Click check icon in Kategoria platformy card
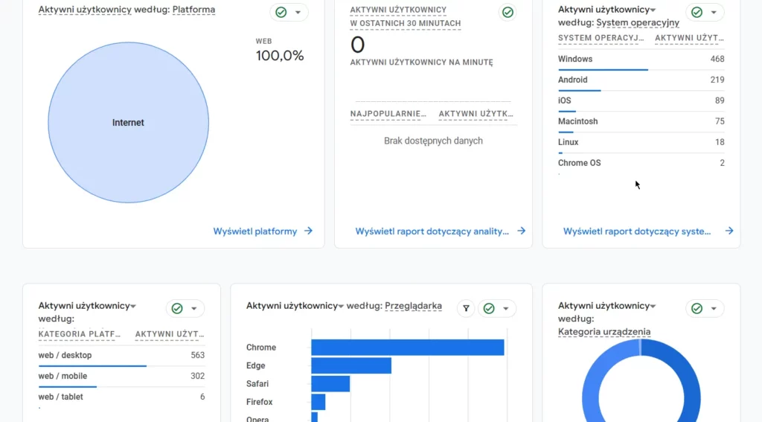The height and width of the screenshot is (422, 762). [x=177, y=308]
